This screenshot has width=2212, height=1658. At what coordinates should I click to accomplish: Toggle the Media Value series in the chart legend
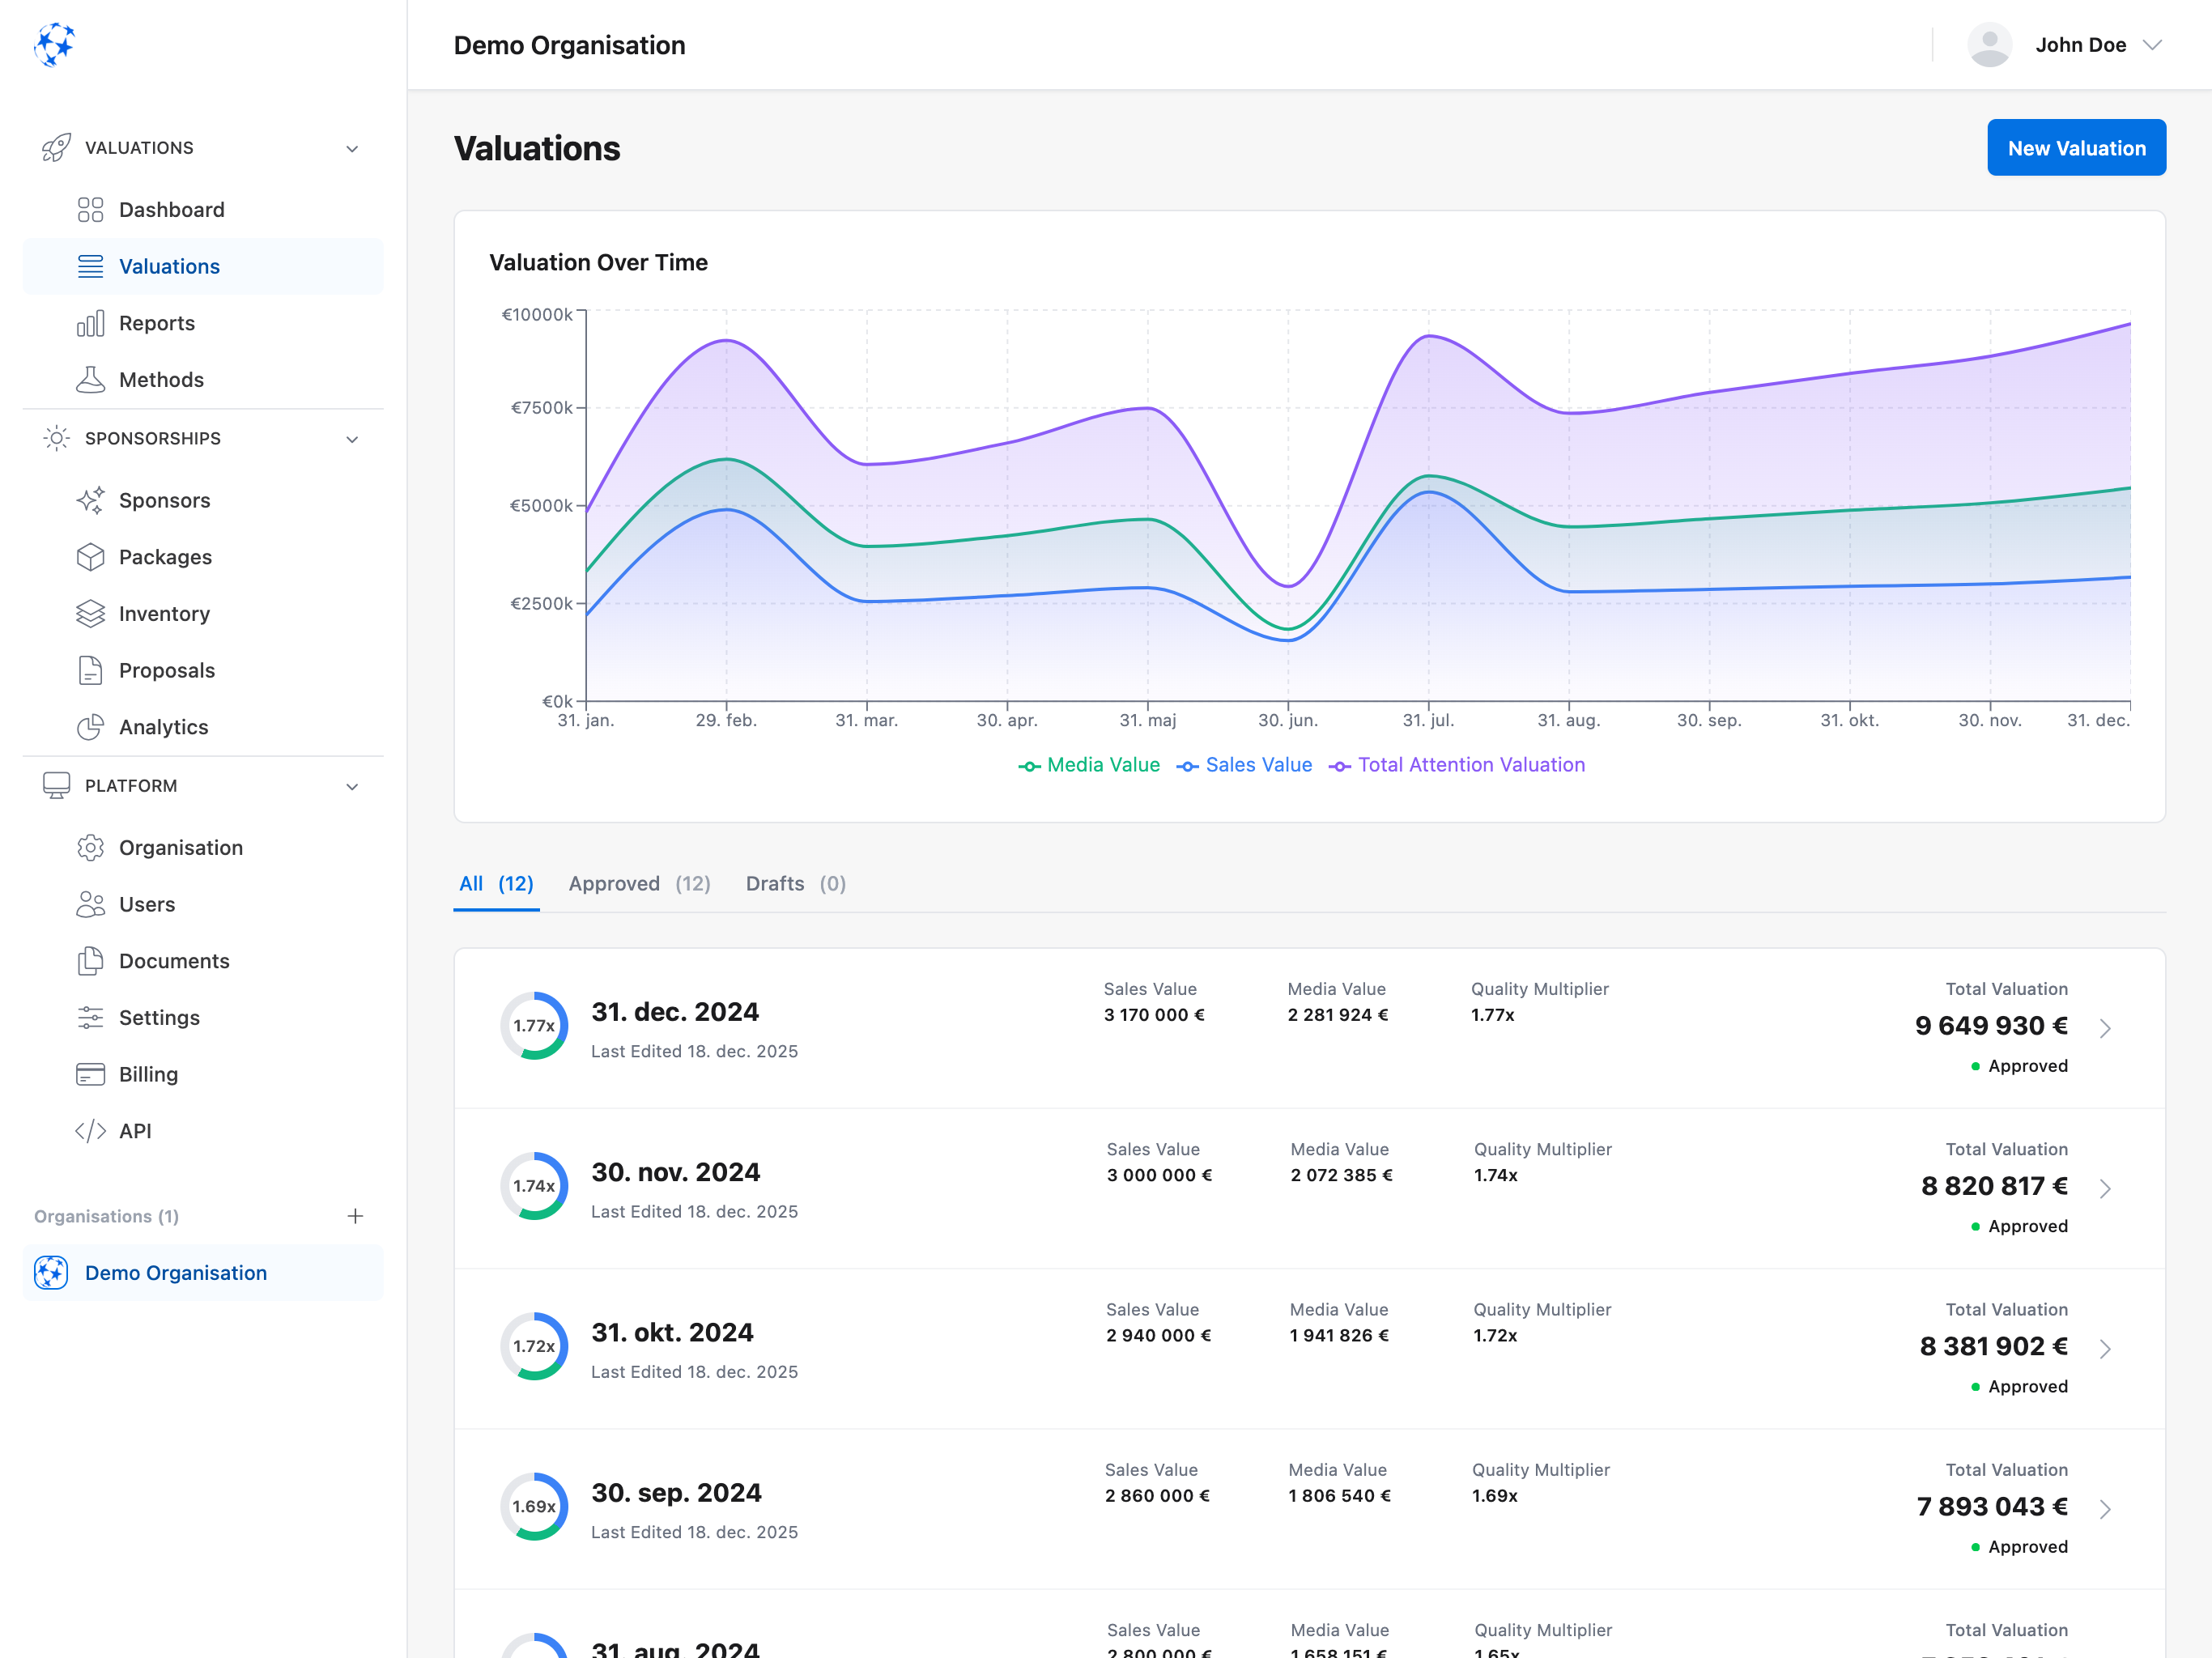(x=1089, y=764)
